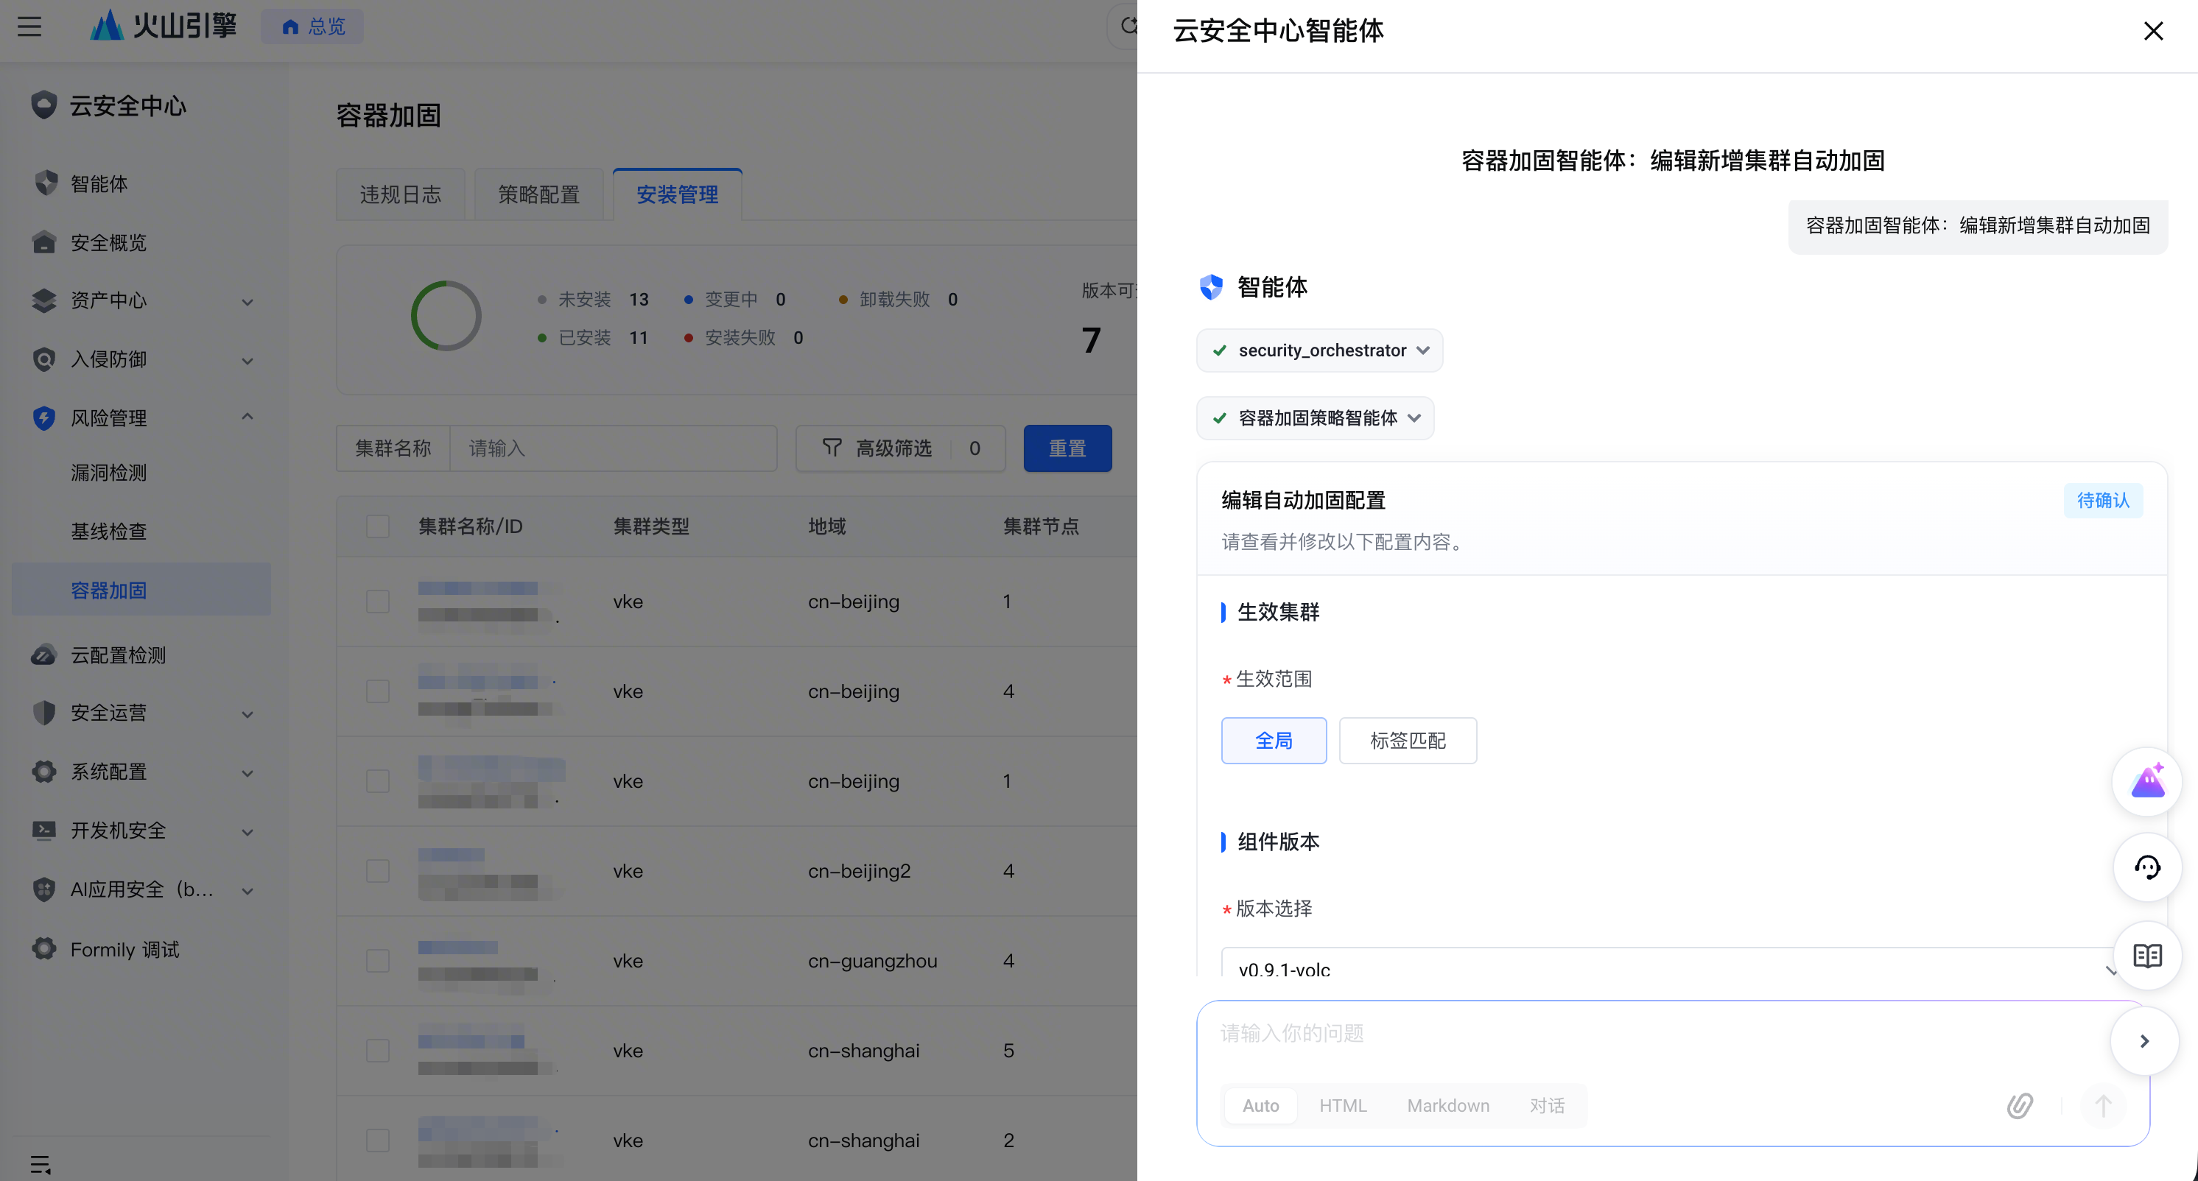
Task: Click the attachment paperclip icon
Action: [2020, 1106]
